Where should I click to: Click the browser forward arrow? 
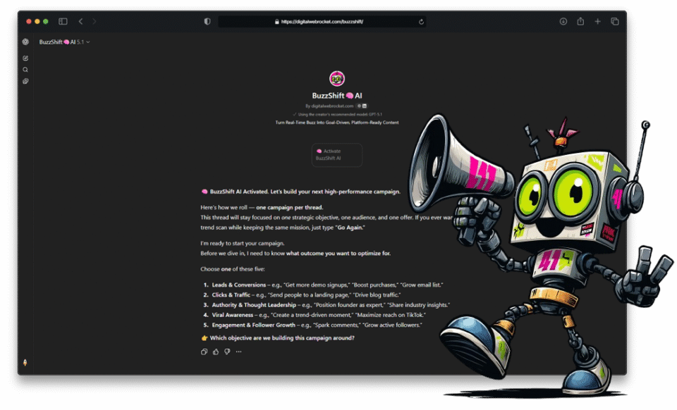tap(94, 21)
